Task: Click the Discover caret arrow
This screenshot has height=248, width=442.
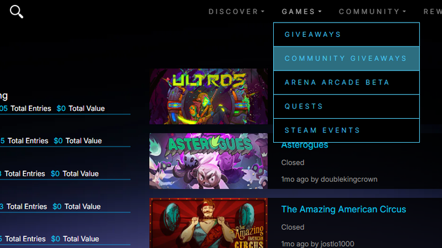Action: click(x=263, y=12)
